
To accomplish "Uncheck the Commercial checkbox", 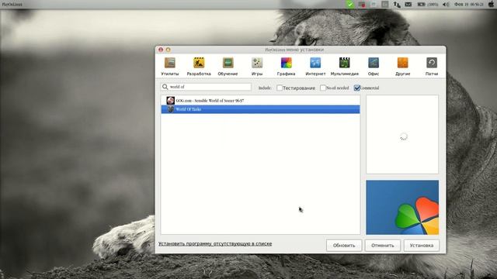I will point(357,88).
